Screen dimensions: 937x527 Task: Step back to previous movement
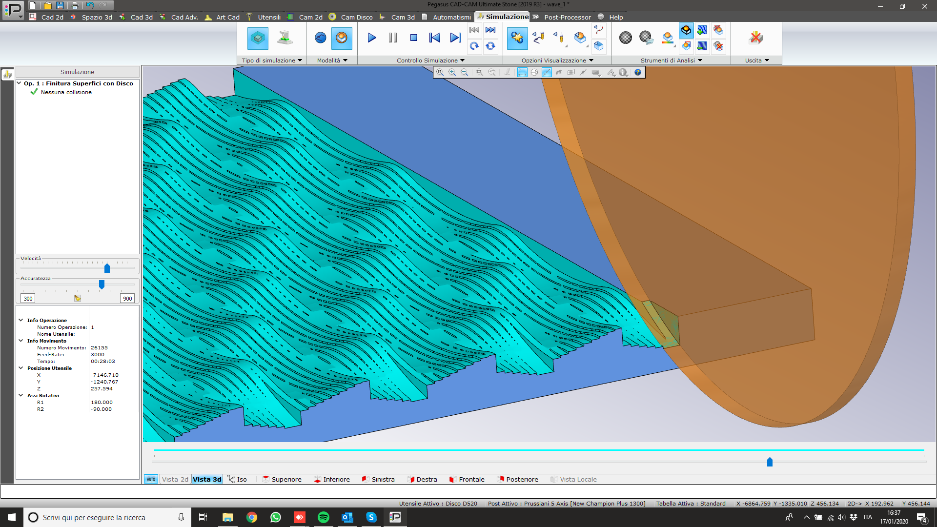pyautogui.click(x=435, y=38)
